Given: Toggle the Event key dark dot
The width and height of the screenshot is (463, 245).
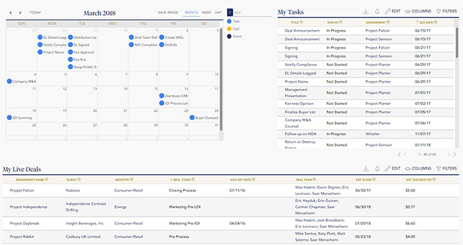Looking at the screenshot, I should [229, 36].
